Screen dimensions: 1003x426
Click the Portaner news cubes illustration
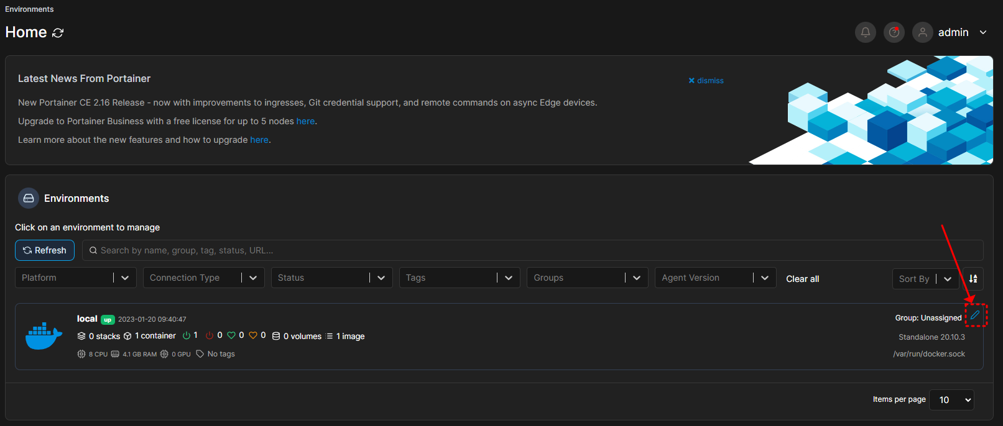point(871,110)
